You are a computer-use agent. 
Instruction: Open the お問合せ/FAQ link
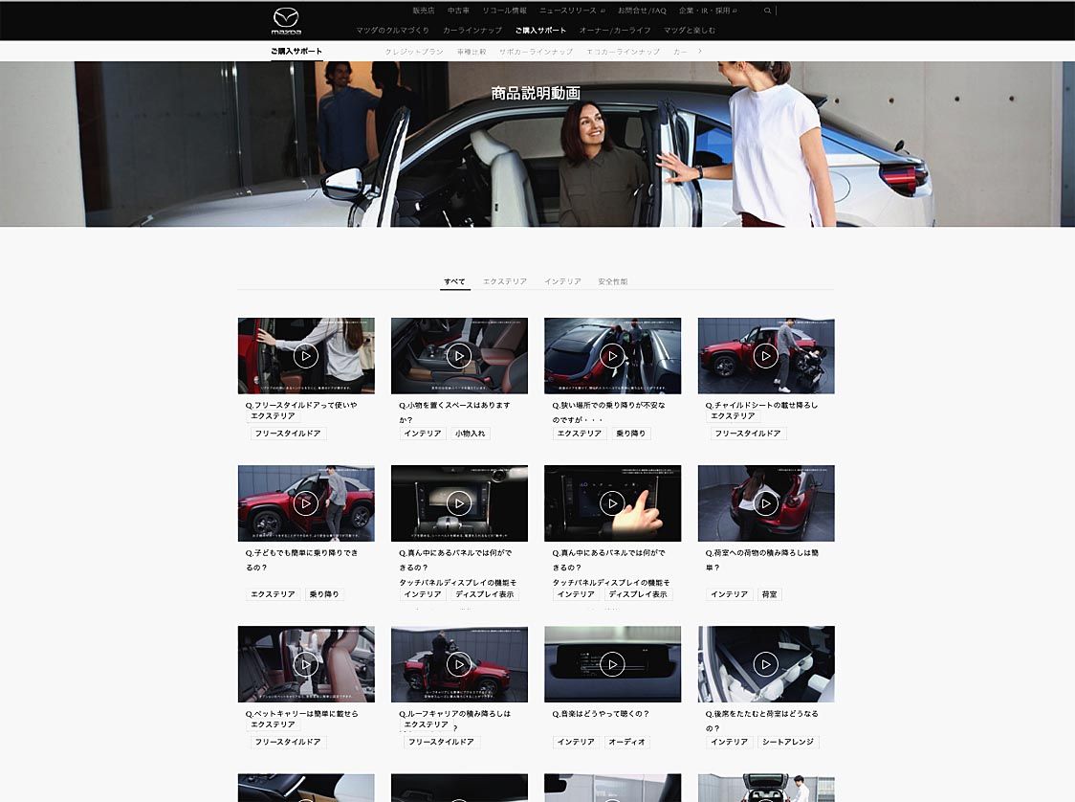[642, 11]
